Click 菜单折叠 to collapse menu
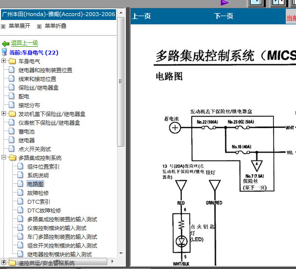 [56, 26]
